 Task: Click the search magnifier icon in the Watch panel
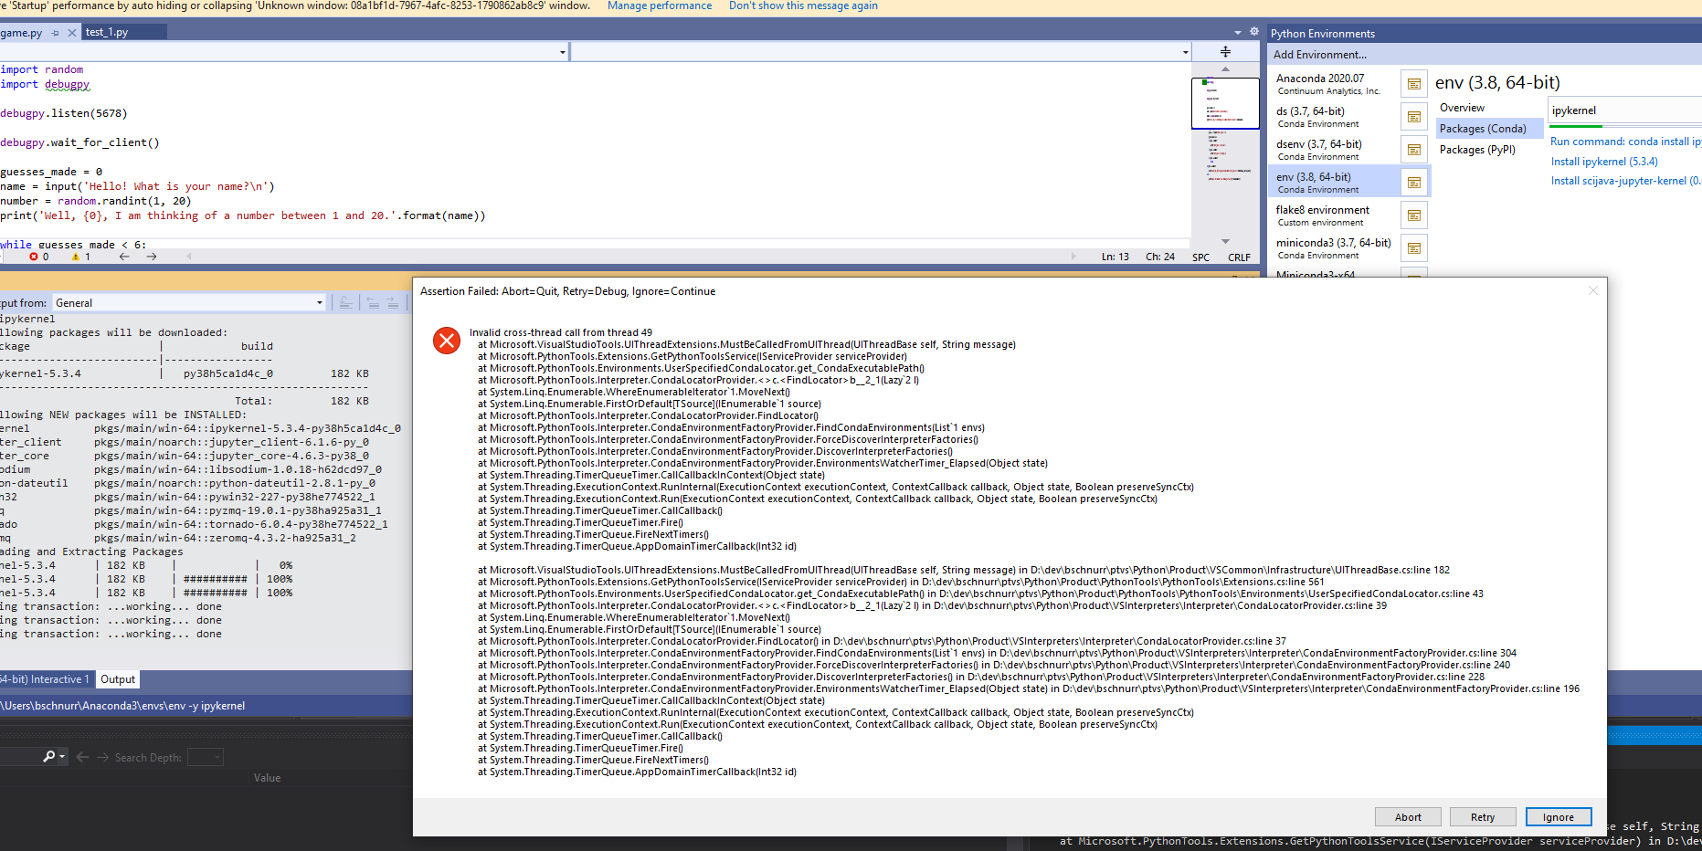(50, 756)
